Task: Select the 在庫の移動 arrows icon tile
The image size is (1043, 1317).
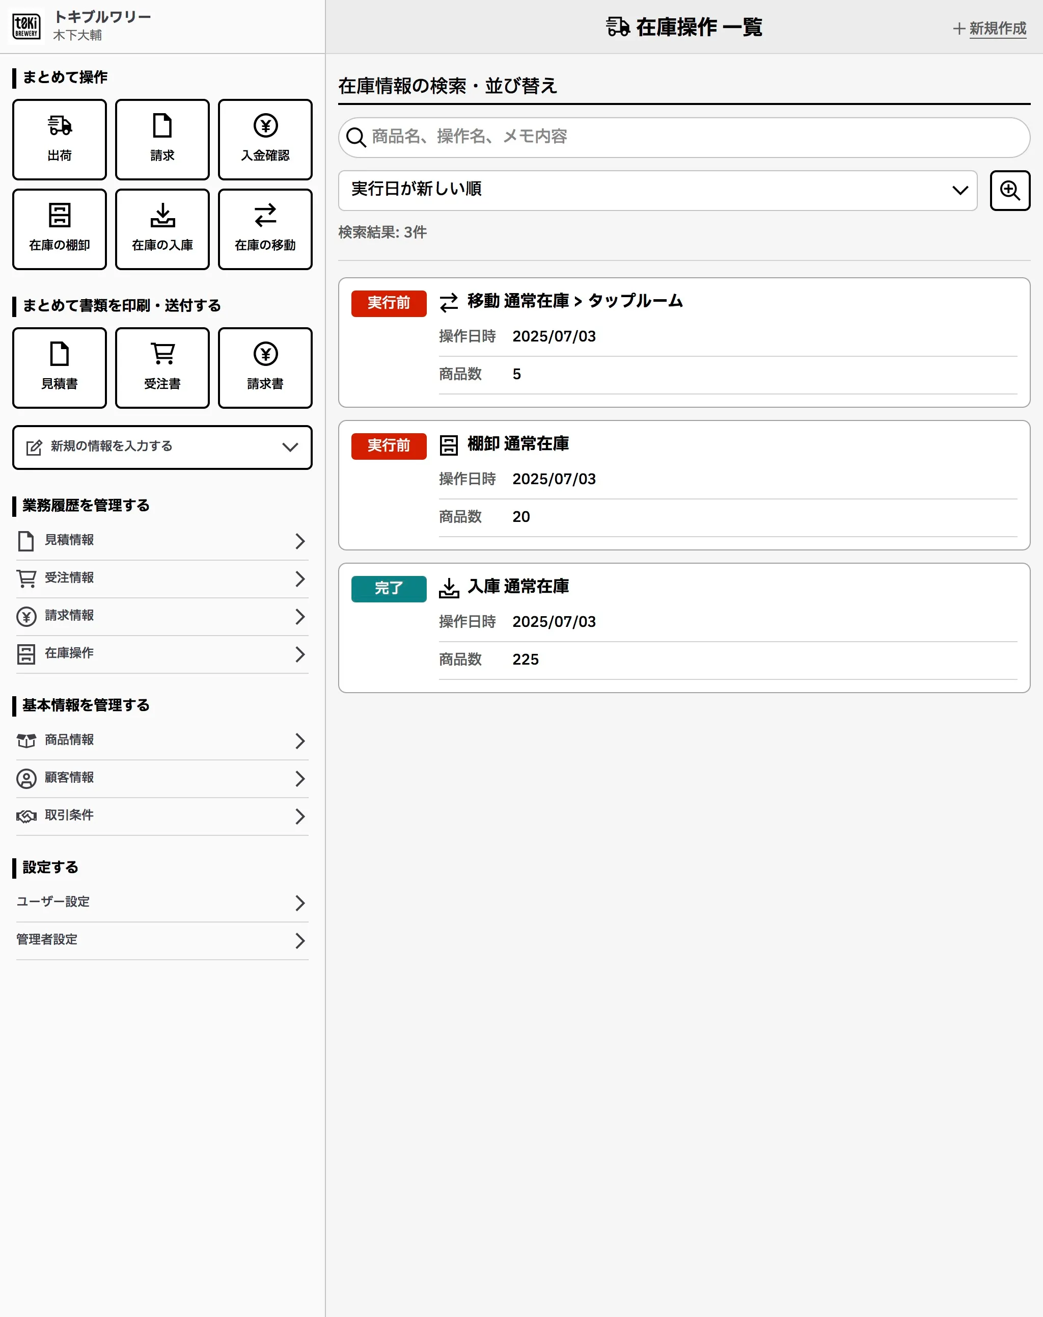Action: point(265,229)
